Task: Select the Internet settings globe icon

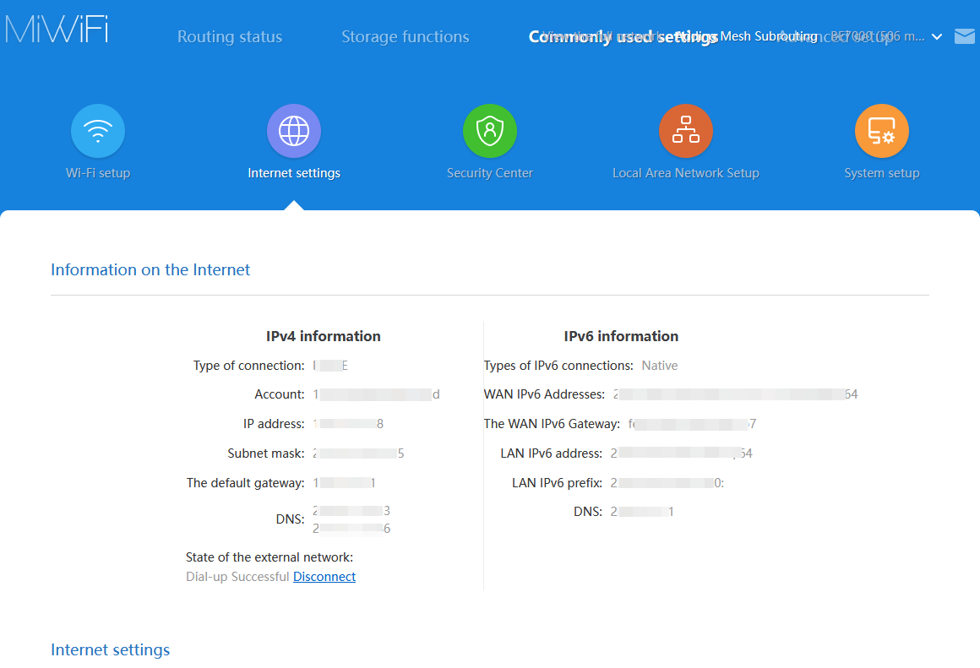Action: click(x=293, y=131)
